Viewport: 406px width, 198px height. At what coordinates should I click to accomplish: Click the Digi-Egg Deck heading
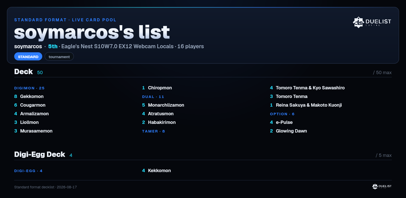(40, 154)
